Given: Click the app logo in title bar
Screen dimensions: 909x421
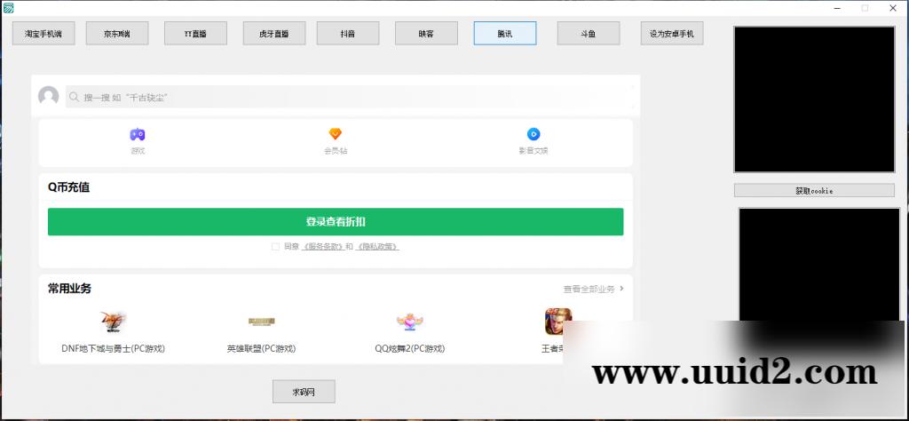Looking at the screenshot, I should [x=7, y=7].
